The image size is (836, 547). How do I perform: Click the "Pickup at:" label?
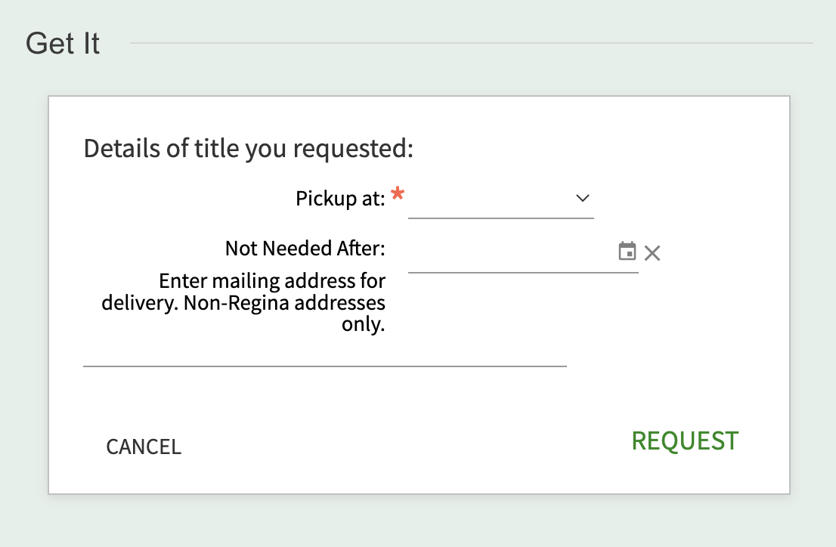coord(340,199)
